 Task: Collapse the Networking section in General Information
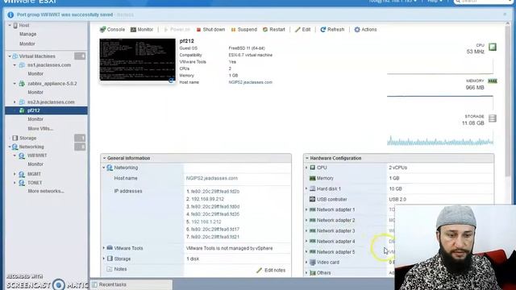coord(104,168)
